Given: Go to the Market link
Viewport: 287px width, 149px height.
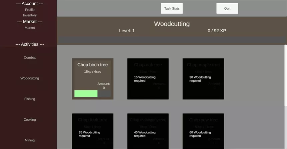Looking at the screenshot, I should pos(30,28).
